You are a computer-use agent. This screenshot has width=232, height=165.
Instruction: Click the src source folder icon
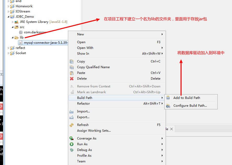click(16, 27)
